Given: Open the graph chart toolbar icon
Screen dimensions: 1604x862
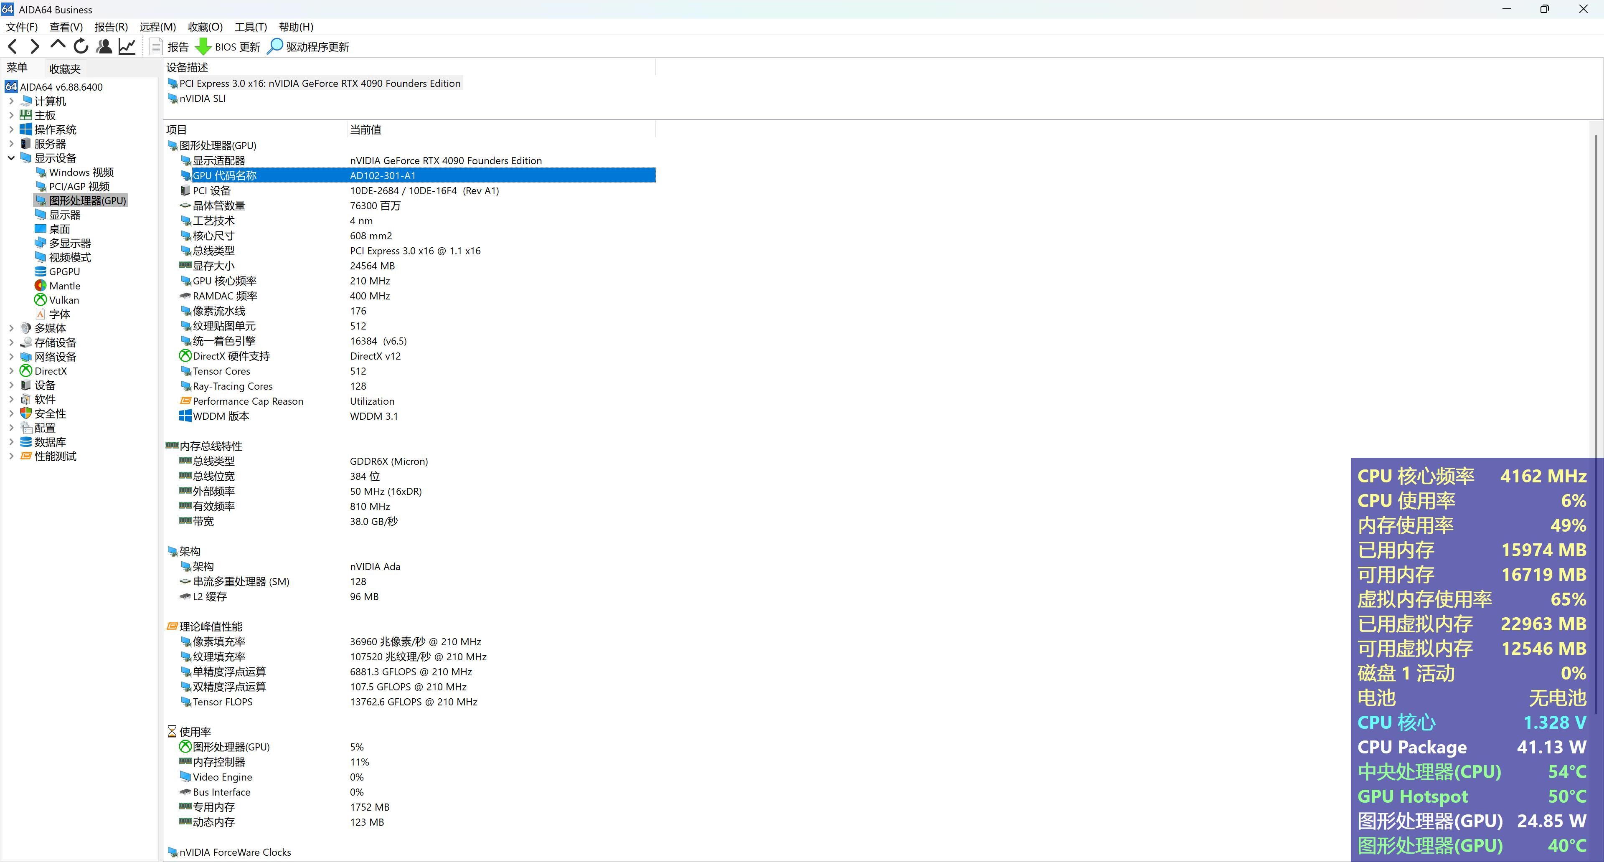Looking at the screenshot, I should pyautogui.click(x=127, y=47).
